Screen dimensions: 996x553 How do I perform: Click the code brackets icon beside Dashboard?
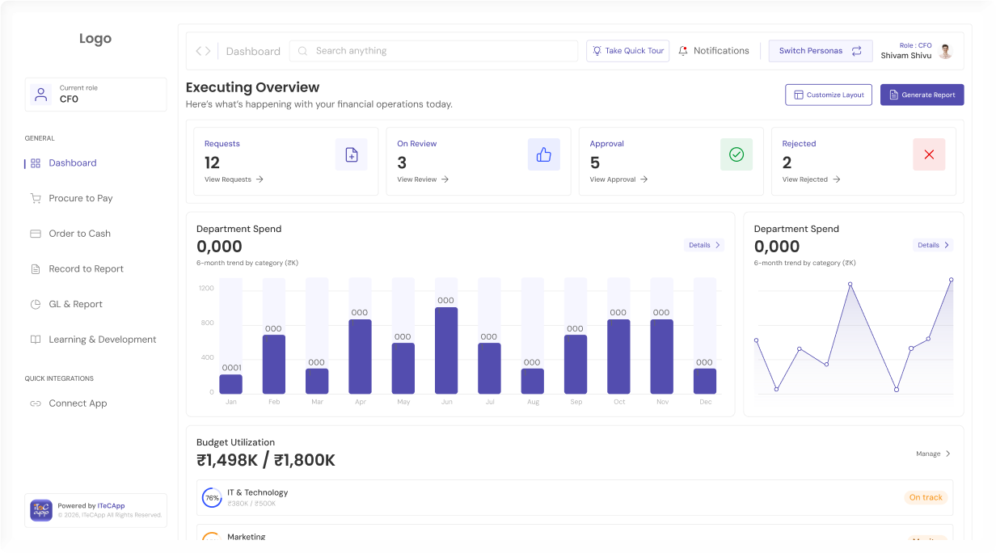click(x=203, y=51)
